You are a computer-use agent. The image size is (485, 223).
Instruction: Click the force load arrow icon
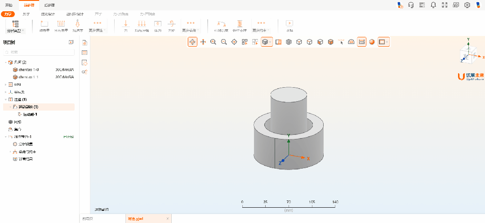(125, 23)
